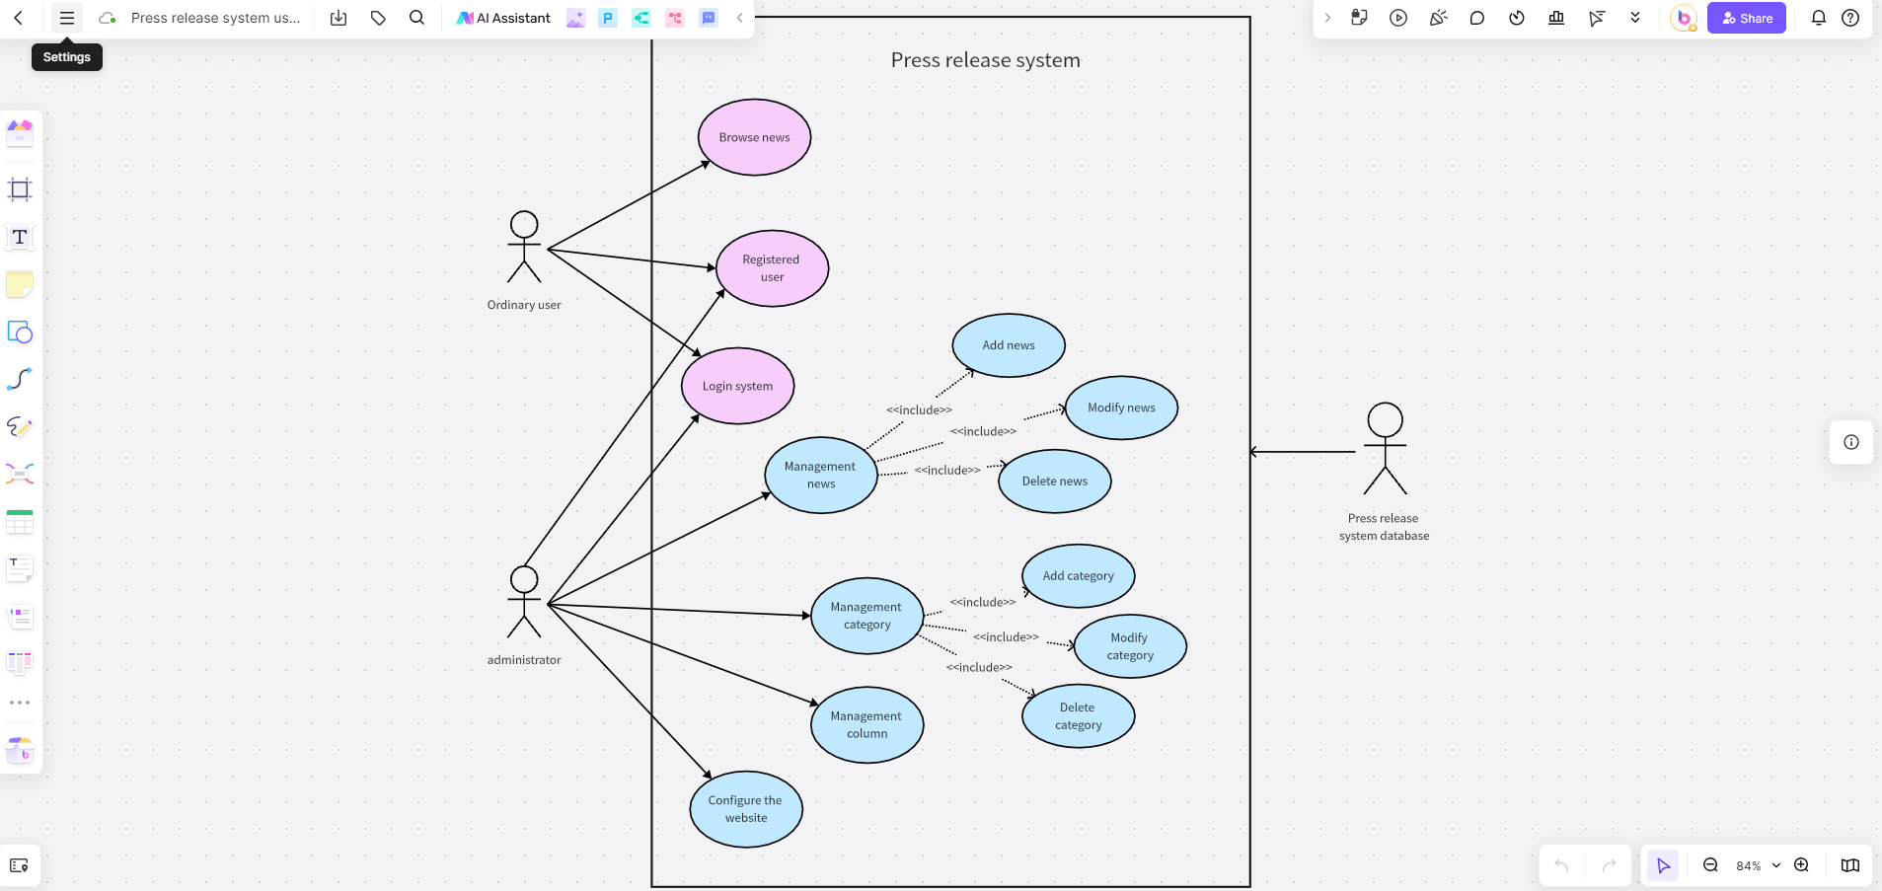Click the Share button
The image size is (1882, 891).
point(1747,18)
